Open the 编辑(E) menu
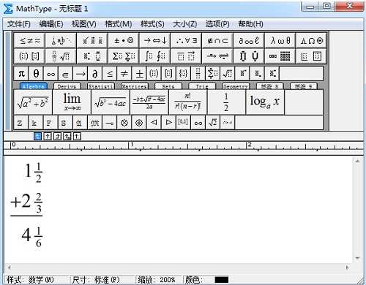 point(51,24)
